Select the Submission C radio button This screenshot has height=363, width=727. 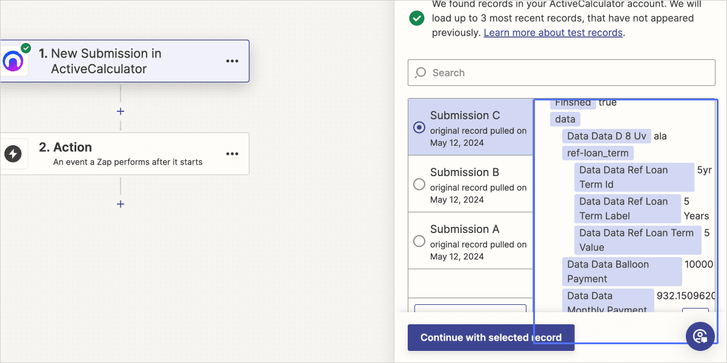tap(419, 127)
